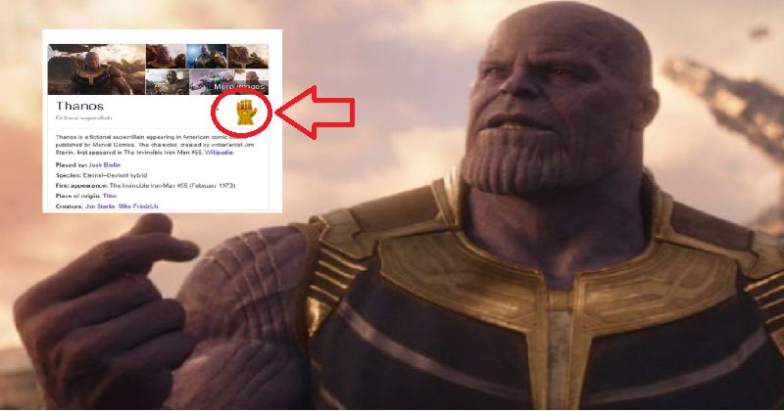
Task: Click the First appearance text line
Action: point(145,185)
